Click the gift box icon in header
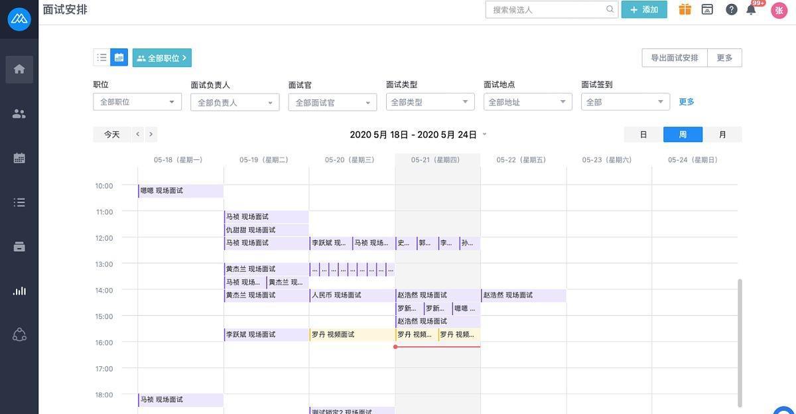 [685, 9]
